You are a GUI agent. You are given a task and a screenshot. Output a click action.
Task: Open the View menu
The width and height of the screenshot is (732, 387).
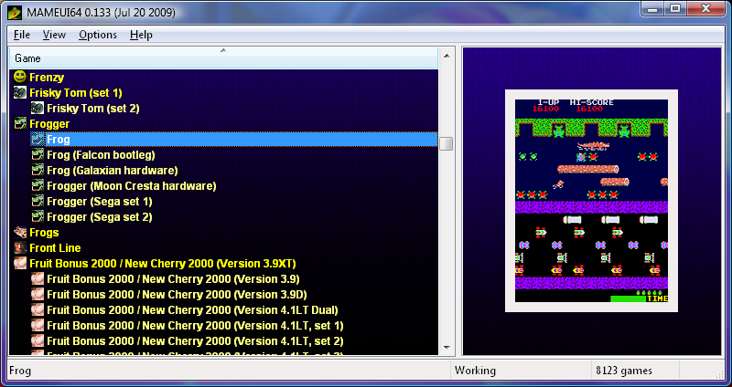[x=54, y=35]
